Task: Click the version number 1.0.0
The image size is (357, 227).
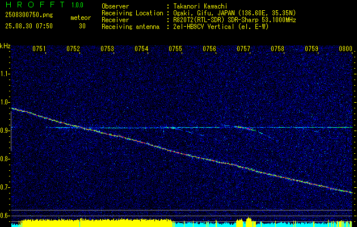Action: click(x=77, y=5)
